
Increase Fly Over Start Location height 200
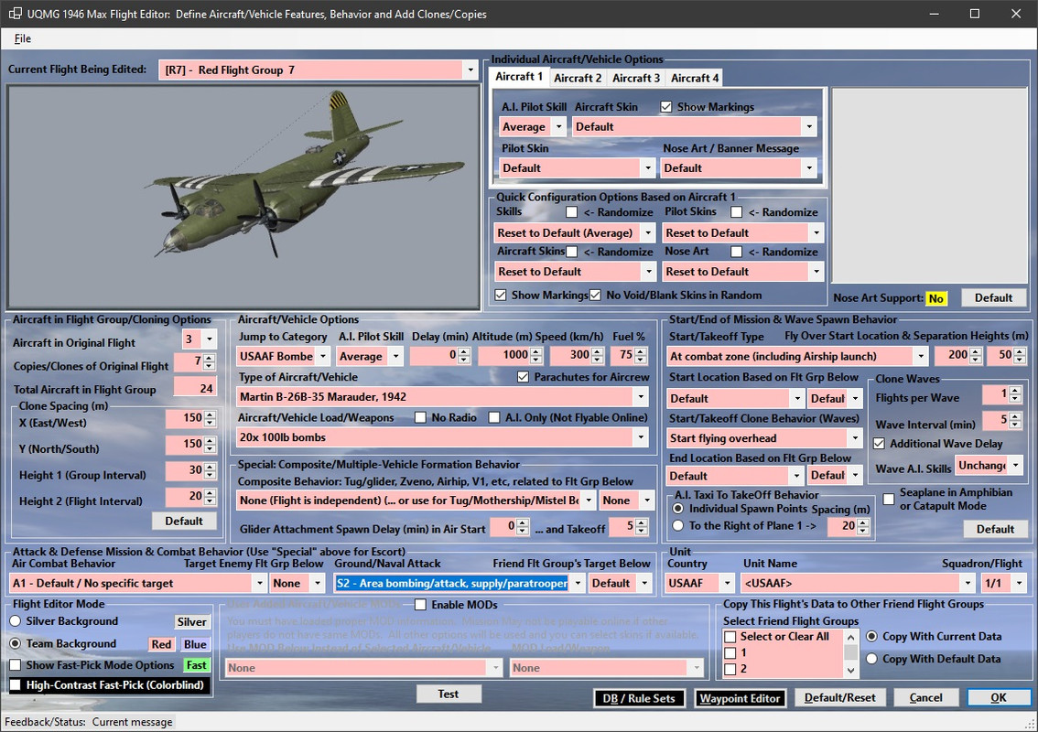[x=976, y=351]
